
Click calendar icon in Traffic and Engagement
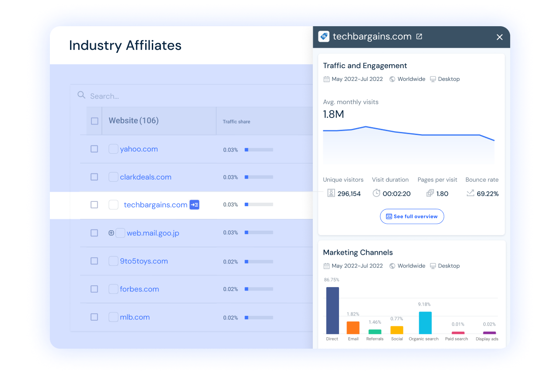(326, 79)
